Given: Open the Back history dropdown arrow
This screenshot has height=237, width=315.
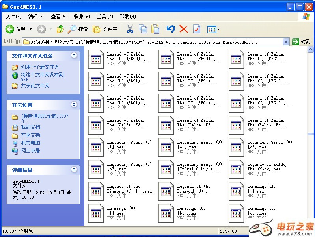Looking at the screenshot, I should (30, 29).
